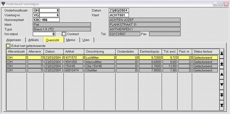The height and width of the screenshot is (114, 230).
Task: Click city field ANTWERPEN 1
Action: [x=145, y=29]
